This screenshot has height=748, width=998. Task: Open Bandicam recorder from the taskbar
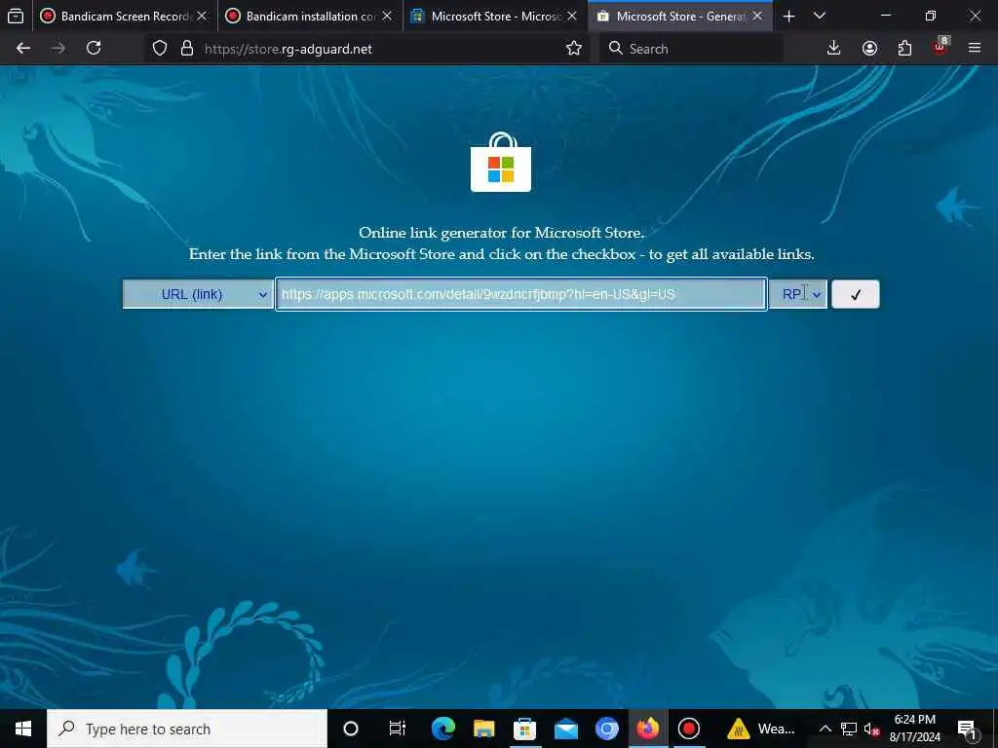pyautogui.click(x=689, y=729)
